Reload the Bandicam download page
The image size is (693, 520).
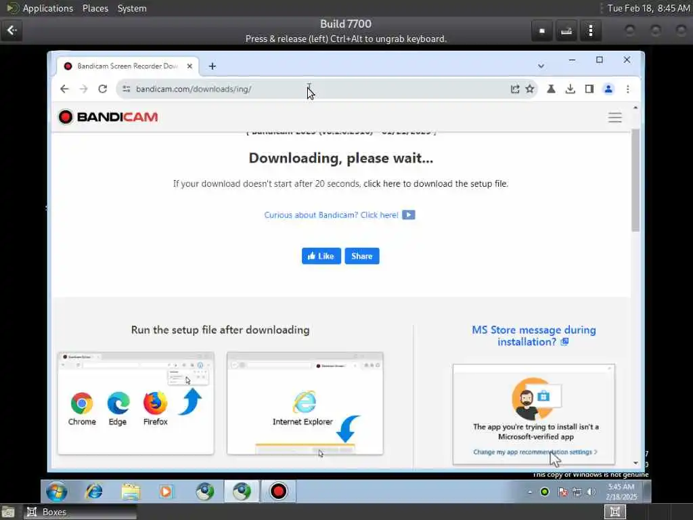(x=103, y=89)
